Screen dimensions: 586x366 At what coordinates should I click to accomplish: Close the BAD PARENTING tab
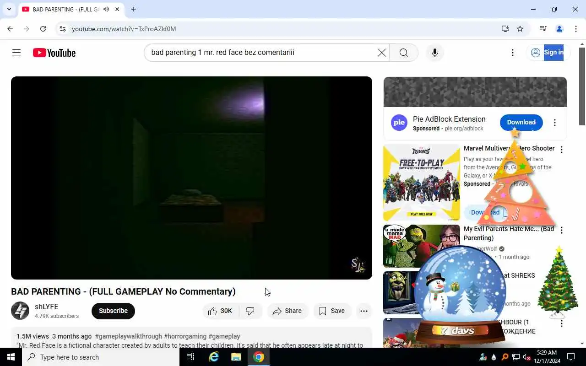(117, 9)
